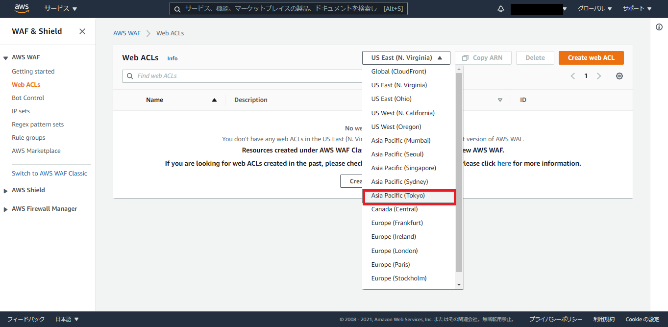
Task: Click the region list scroll-down arrow
Action: tap(459, 285)
